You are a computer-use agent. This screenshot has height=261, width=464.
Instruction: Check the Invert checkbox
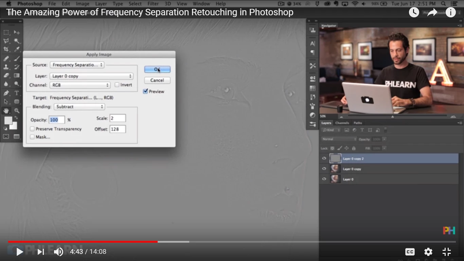(117, 85)
